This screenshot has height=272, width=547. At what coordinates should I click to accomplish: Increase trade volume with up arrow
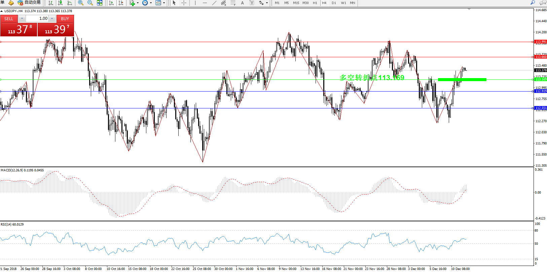click(x=52, y=19)
